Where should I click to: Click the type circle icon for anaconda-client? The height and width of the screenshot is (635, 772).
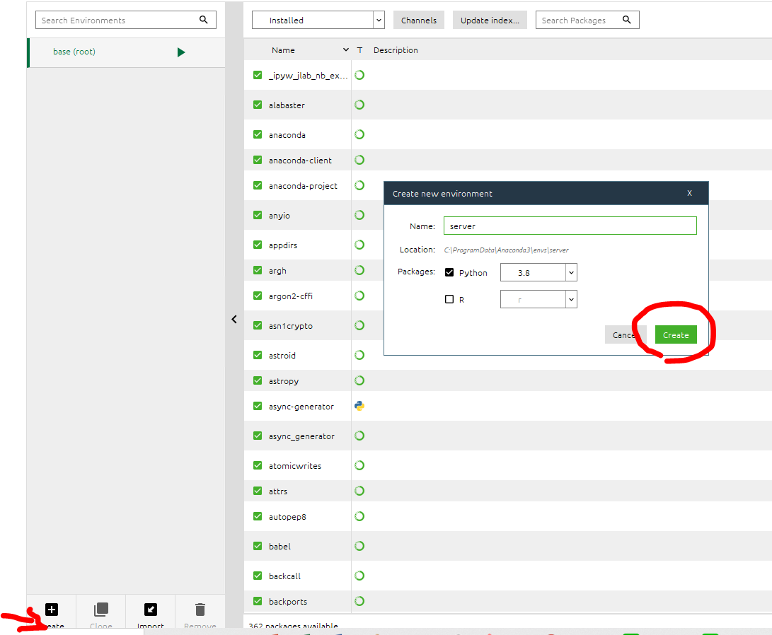click(359, 160)
